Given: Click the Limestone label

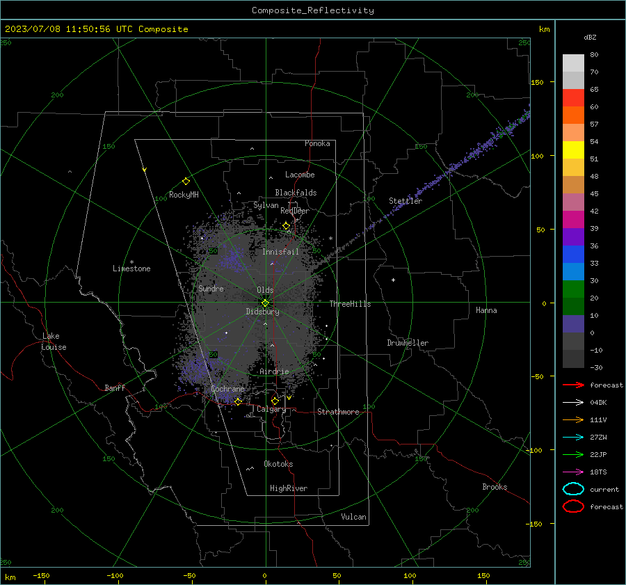Looking at the screenshot, I should click(x=131, y=269).
